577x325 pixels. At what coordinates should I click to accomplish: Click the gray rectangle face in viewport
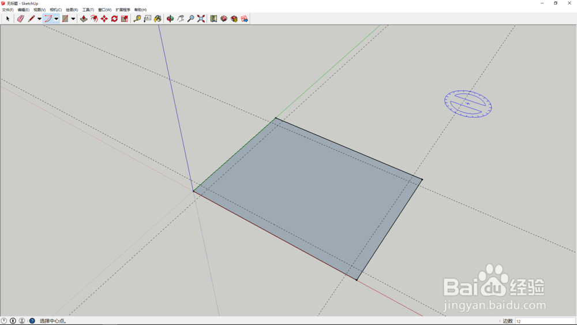tap(309, 199)
